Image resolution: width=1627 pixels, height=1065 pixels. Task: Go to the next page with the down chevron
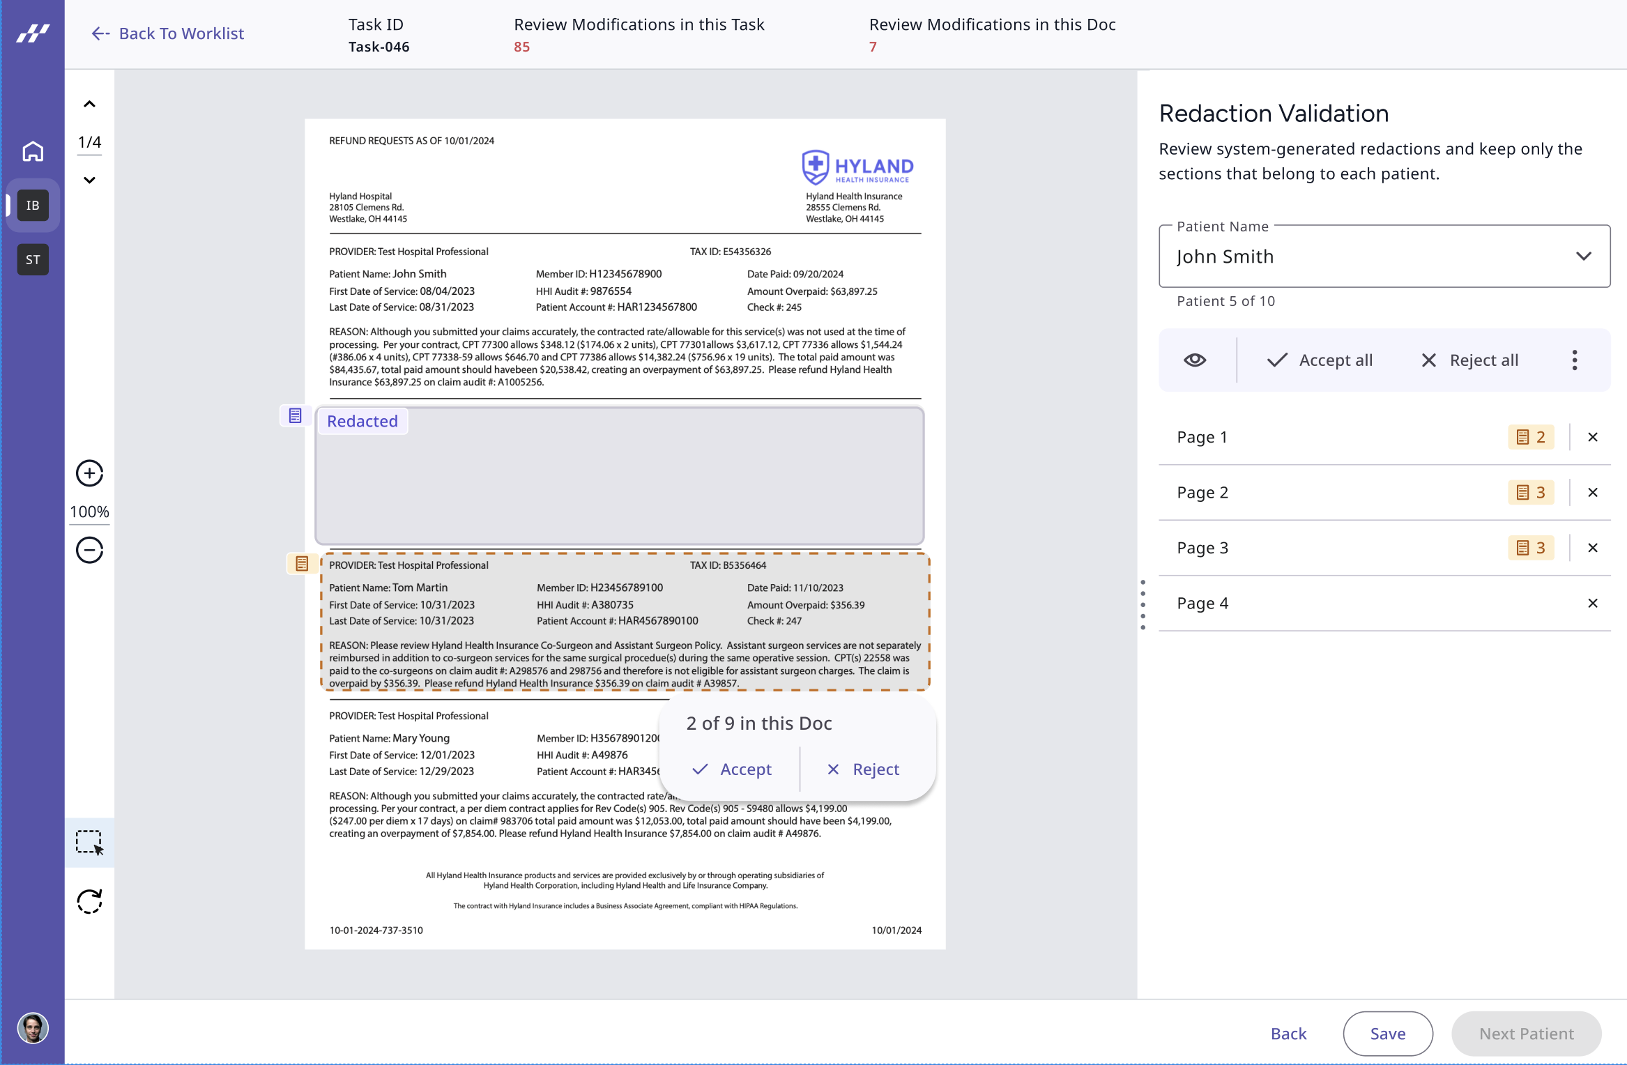89,180
